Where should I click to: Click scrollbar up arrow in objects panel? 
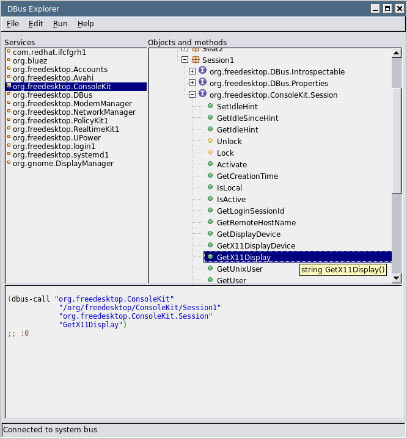pyautogui.click(x=397, y=53)
